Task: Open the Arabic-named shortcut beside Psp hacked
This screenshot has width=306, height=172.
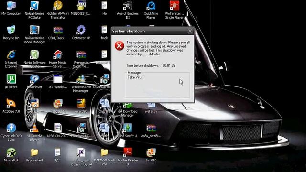Action: coord(81,152)
